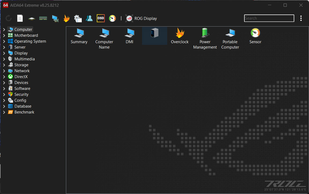Open the Power Management battery icon
Viewport: 309px width, 194px height.
click(x=205, y=33)
